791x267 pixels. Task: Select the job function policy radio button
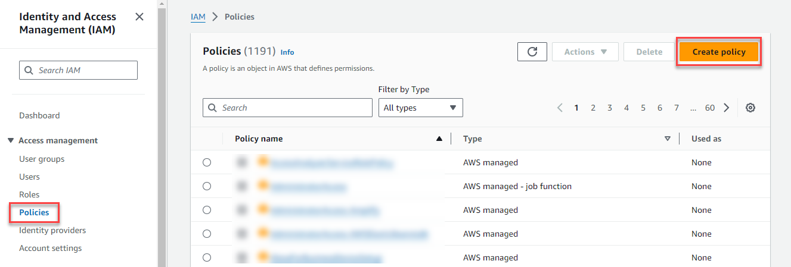207,186
